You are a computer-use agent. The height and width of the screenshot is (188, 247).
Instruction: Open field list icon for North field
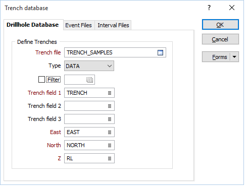(110, 145)
